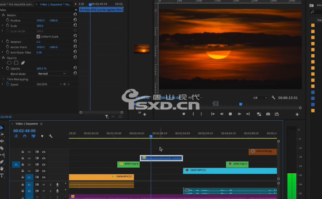The image size is (322, 199).
Task: Stop playback in Program Monitor
Action: pos(230,114)
